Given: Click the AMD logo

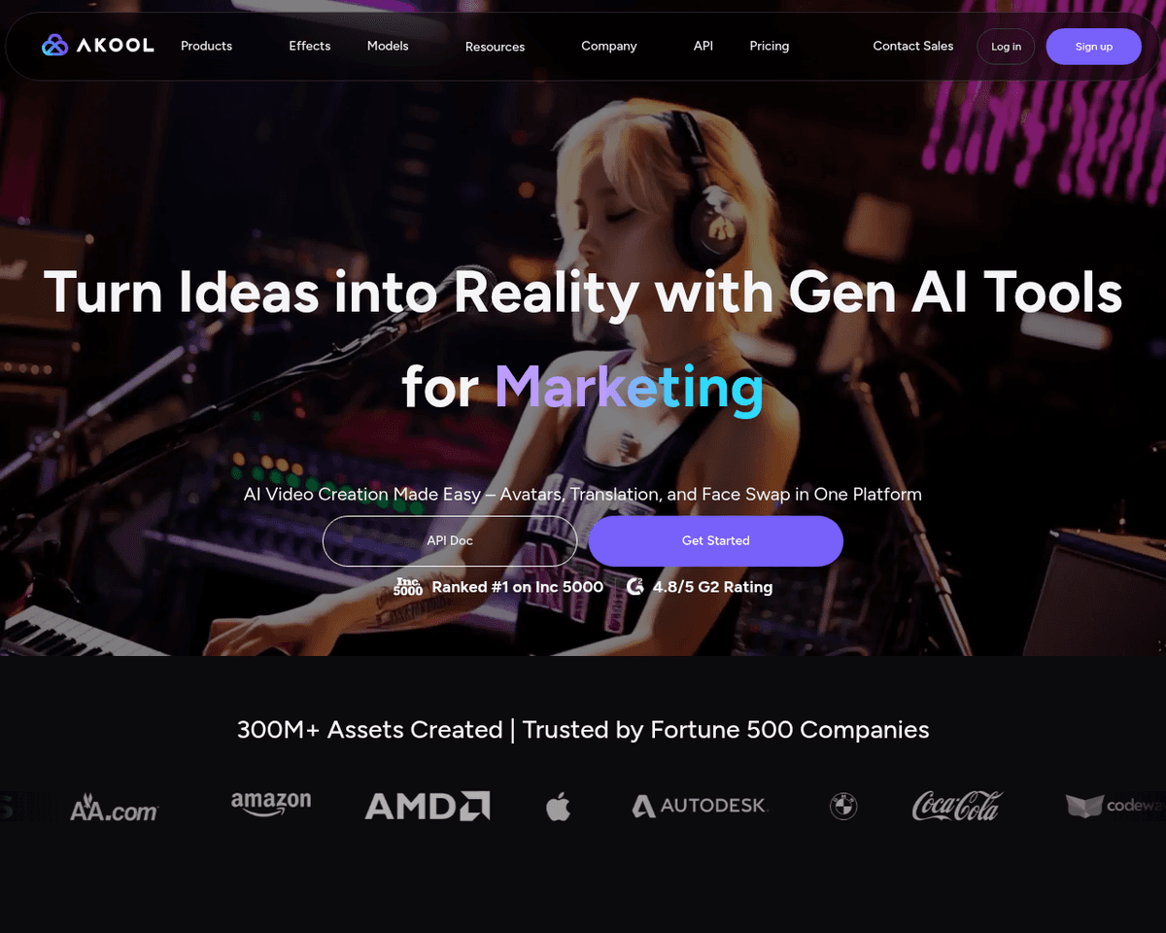Looking at the screenshot, I should [x=427, y=805].
